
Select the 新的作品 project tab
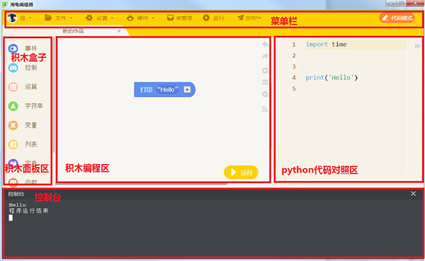click(73, 31)
